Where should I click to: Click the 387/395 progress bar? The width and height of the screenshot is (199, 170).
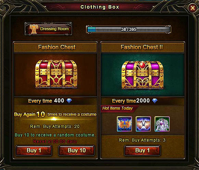point(128,29)
